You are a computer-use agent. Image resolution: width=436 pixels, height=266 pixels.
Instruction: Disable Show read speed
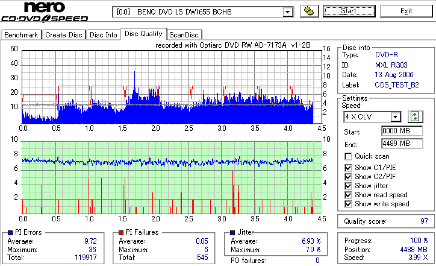point(348,195)
